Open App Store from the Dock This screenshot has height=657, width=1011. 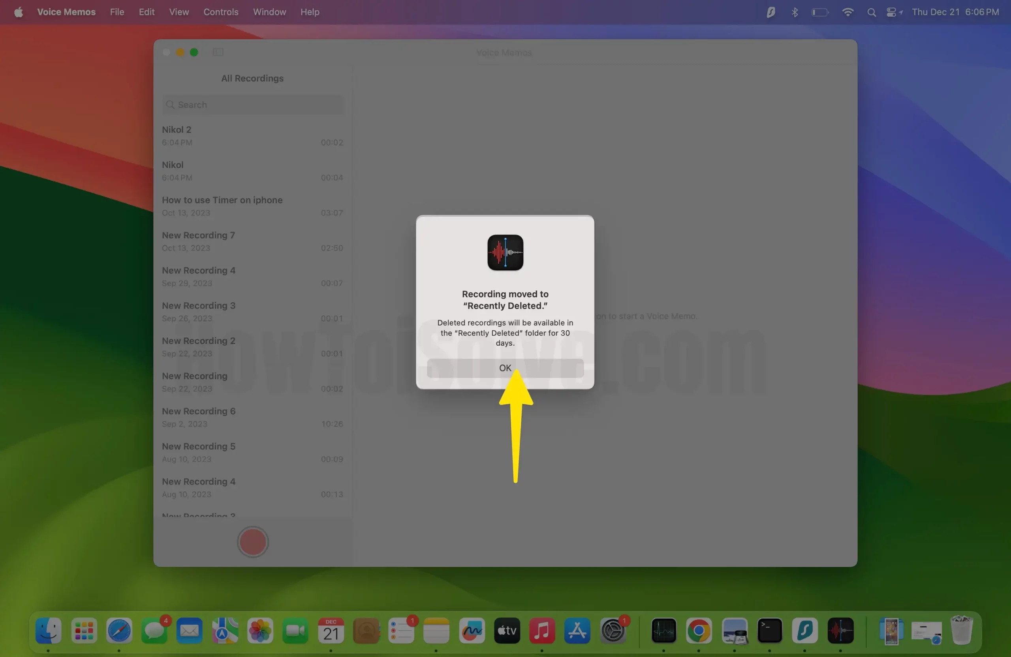click(x=577, y=630)
